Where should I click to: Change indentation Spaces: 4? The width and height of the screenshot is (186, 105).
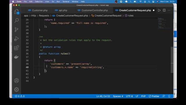point(118,96)
